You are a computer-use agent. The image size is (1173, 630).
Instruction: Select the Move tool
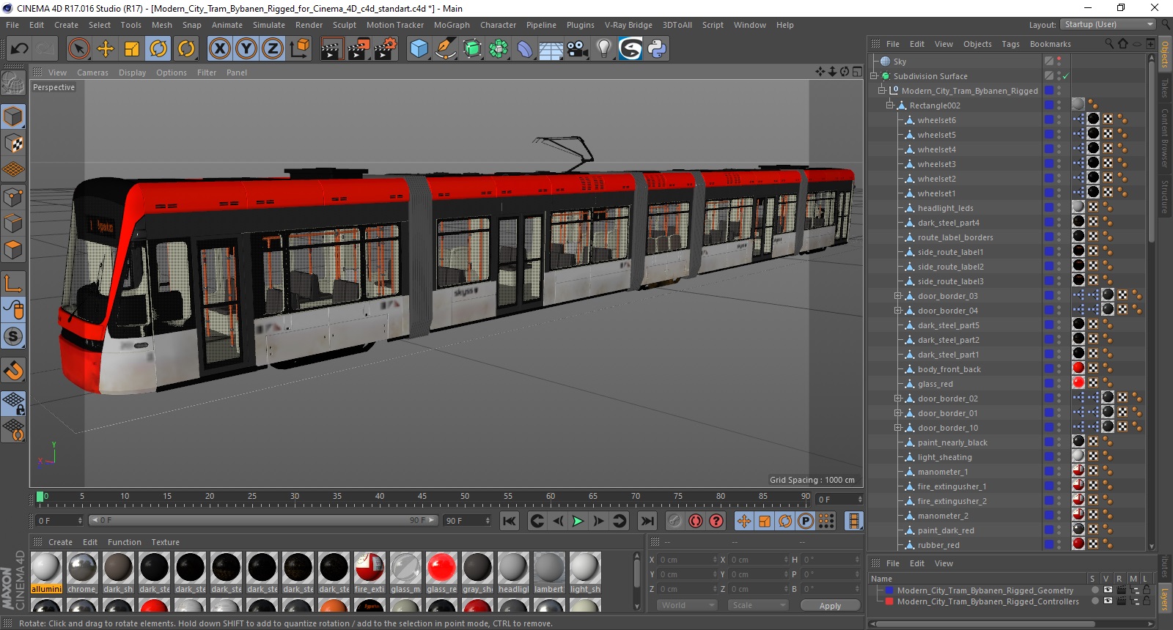(x=106, y=49)
